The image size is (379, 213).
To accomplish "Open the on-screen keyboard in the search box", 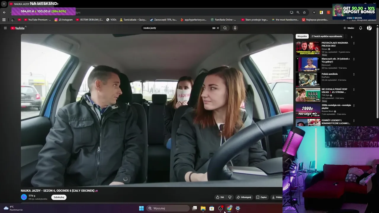I will [x=214, y=28].
